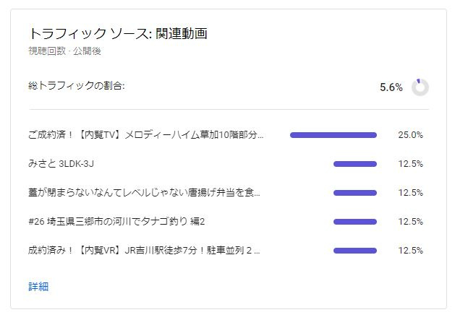Click the 視聴回数 · 公開後 subtitle

point(64,51)
